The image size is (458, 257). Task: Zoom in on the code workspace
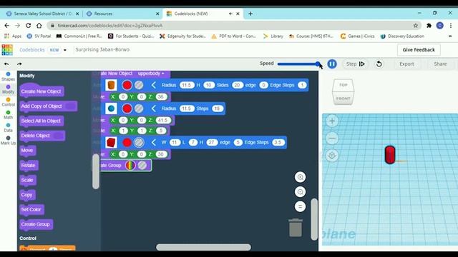(x=300, y=177)
